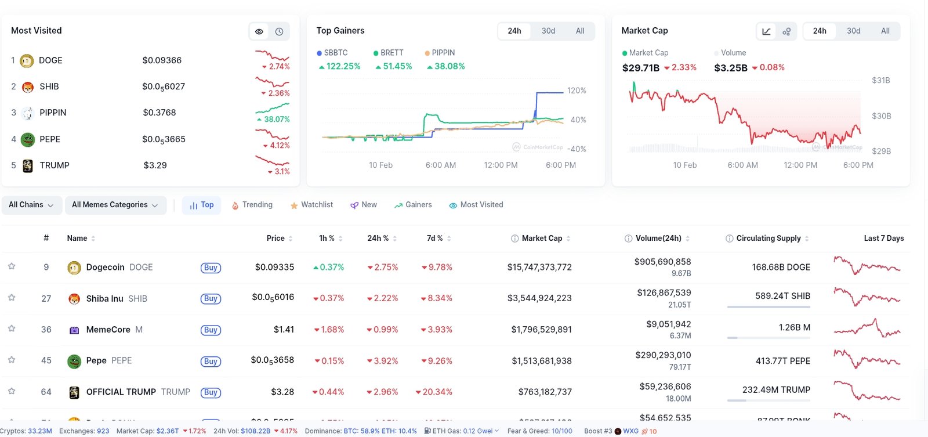
Task: Star Dogecoin to add to watchlist
Action: [12, 266]
